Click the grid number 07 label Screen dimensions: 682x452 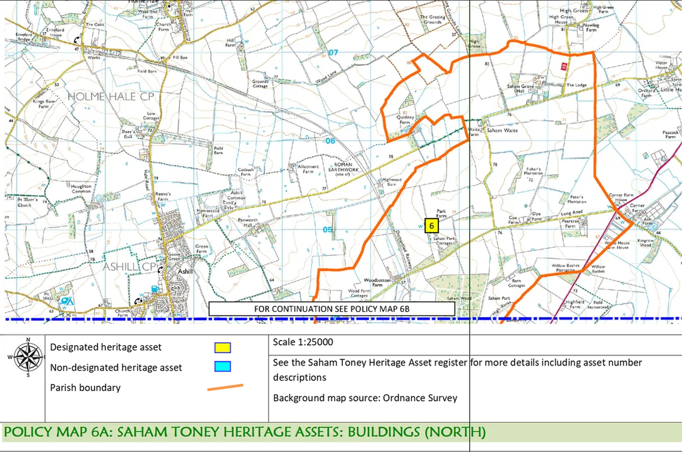coord(333,52)
